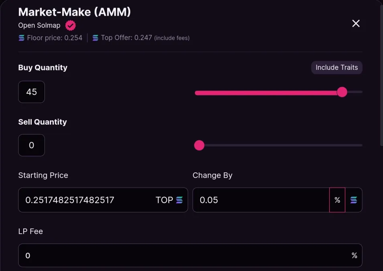Click the Solana icon beside Floor price
Viewport: 383px width, 271px height.
pyautogui.click(x=22, y=38)
